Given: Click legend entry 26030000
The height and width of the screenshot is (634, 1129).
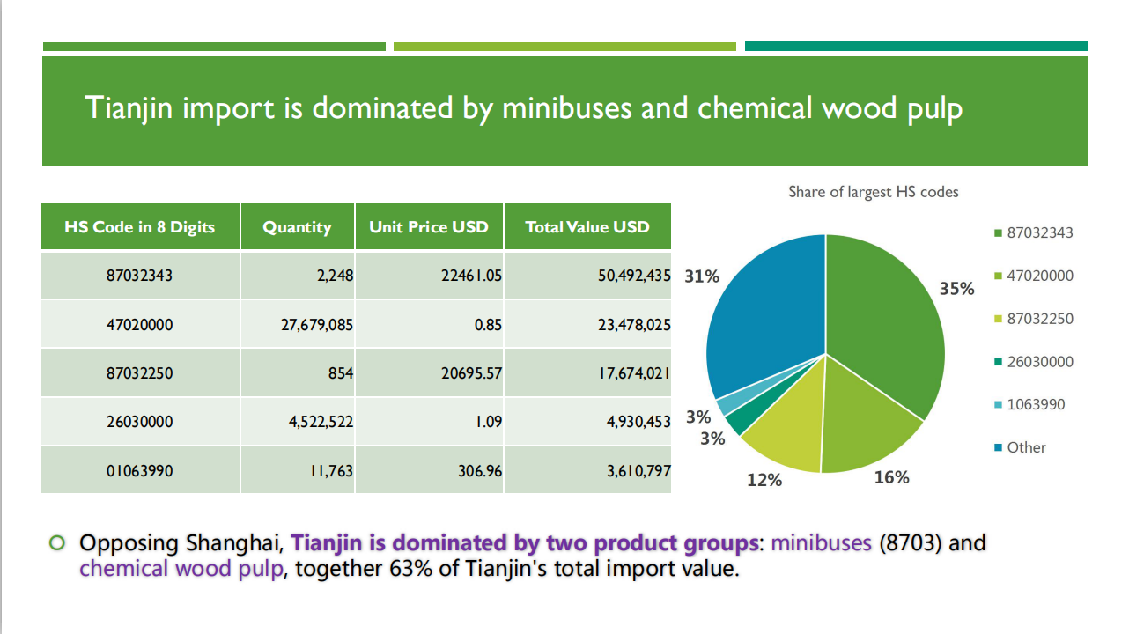Looking at the screenshot, I should 1034,362.
